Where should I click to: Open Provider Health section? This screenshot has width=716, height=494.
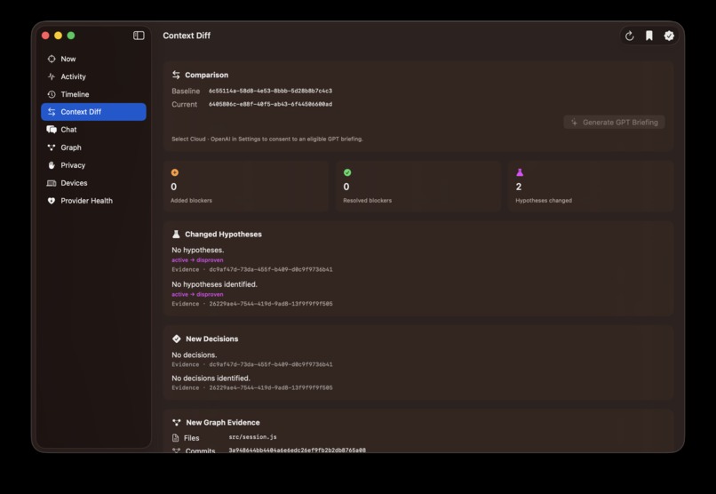[93, 201]
